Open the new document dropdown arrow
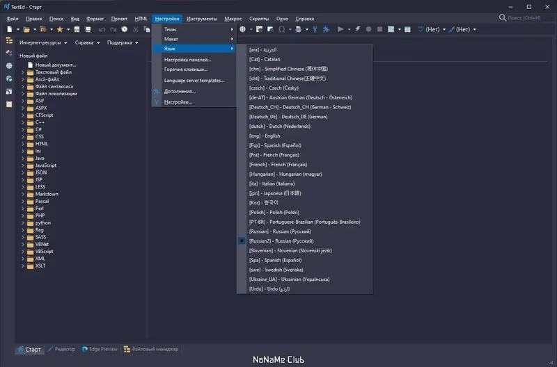 point(18,29)
